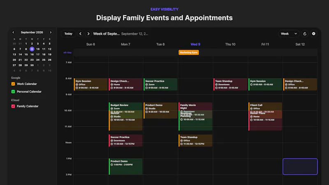Open Thursday Team Standup event
The width and height of the screenshot is (329, 185).
point(230,84)
